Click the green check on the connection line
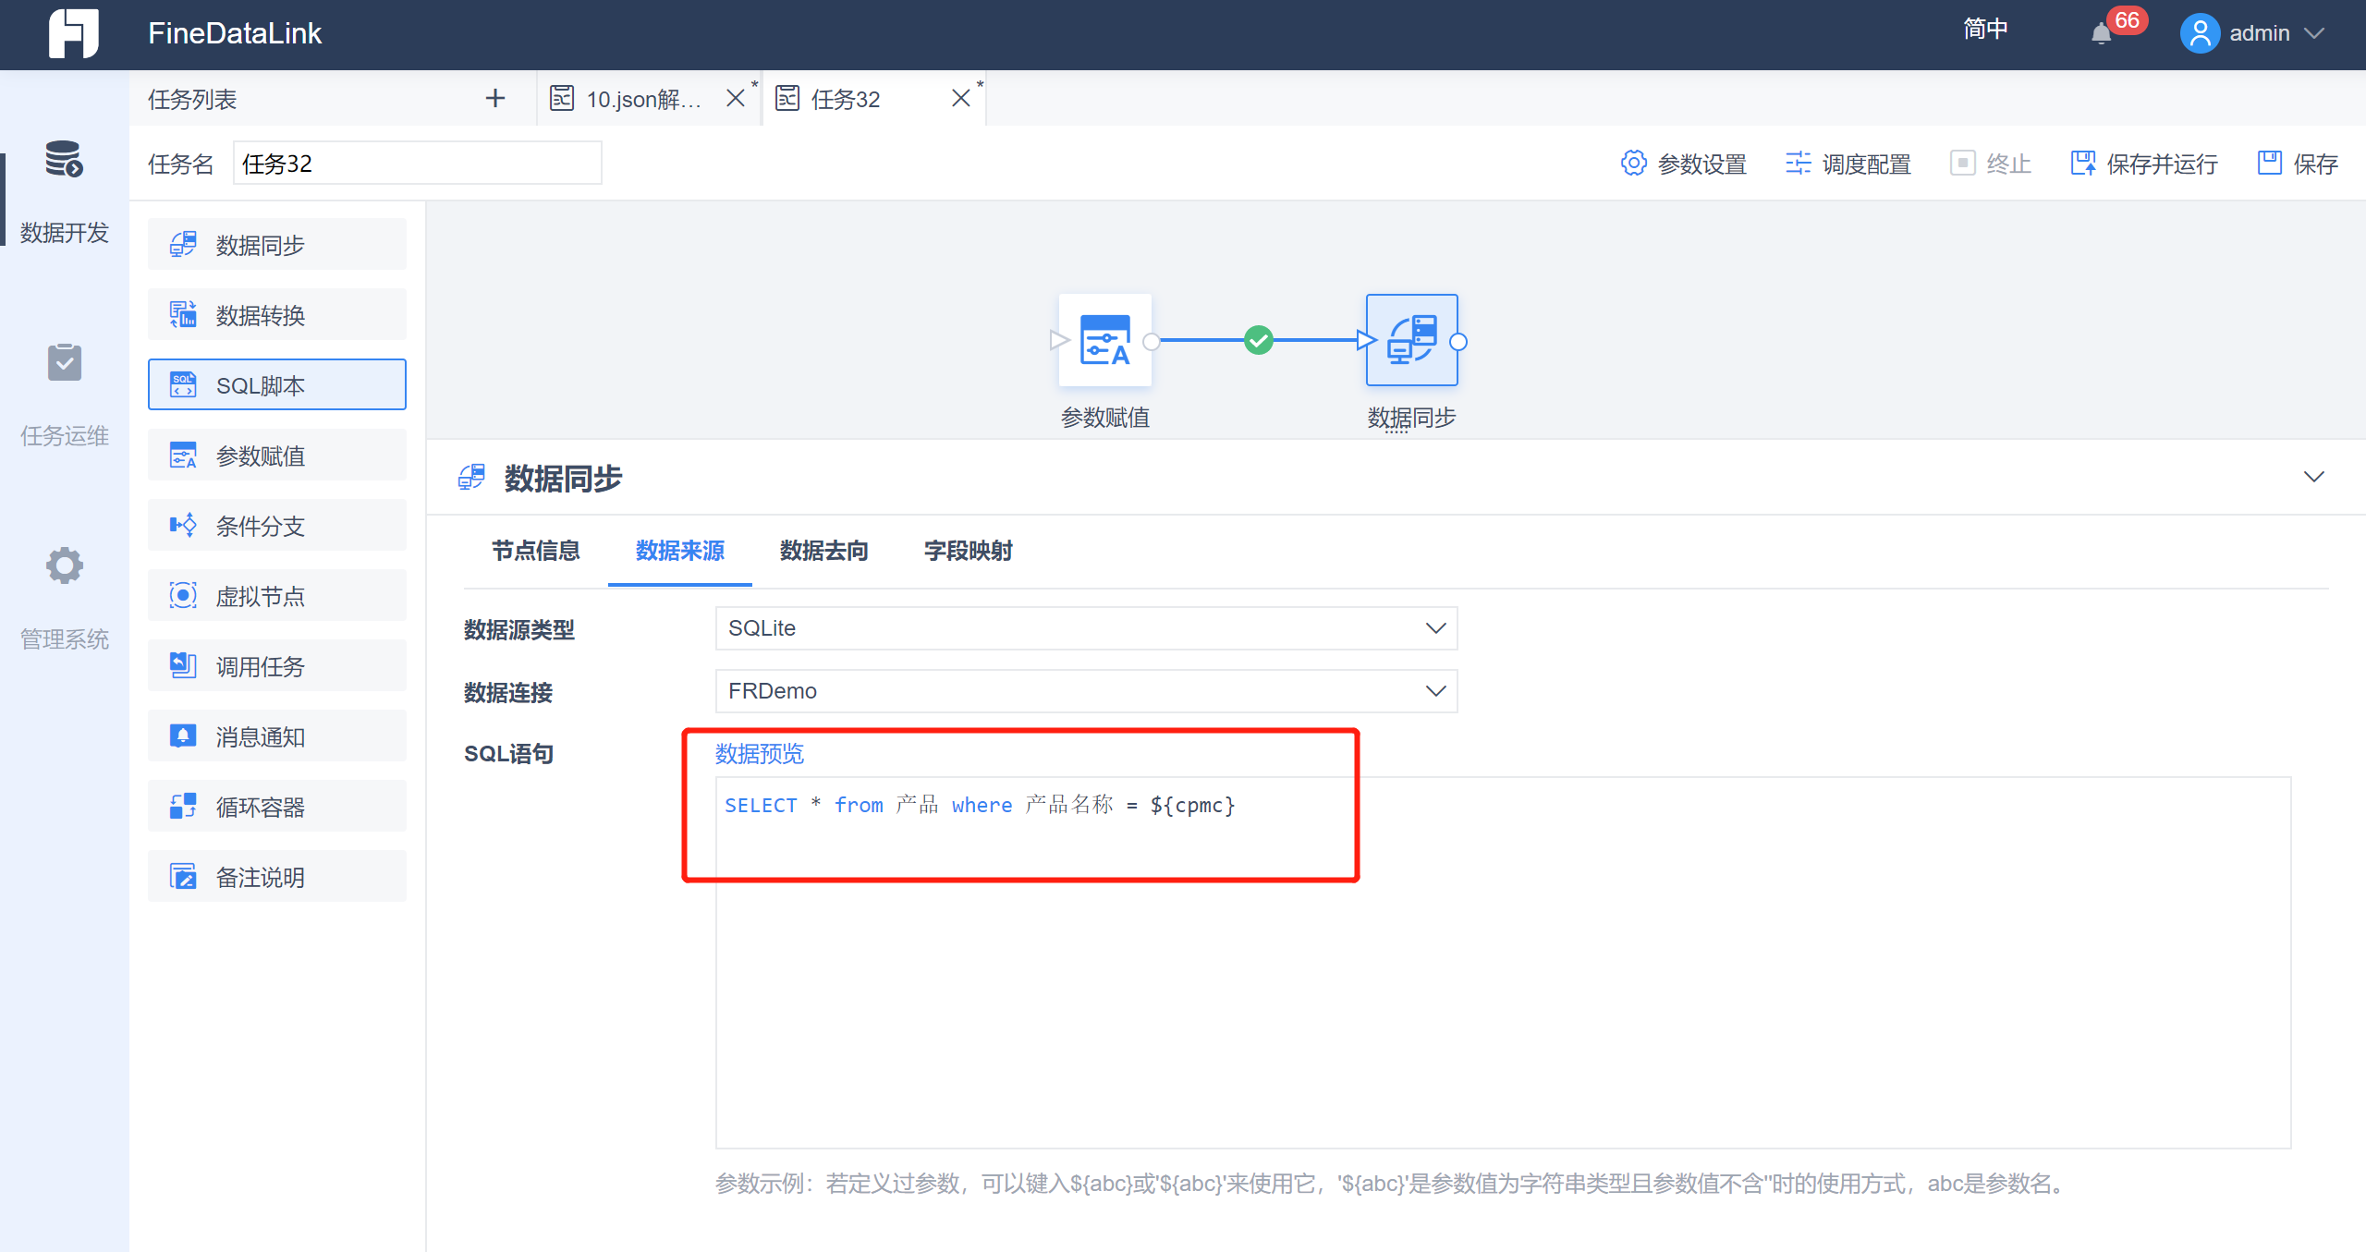 tap(1258, 340)
